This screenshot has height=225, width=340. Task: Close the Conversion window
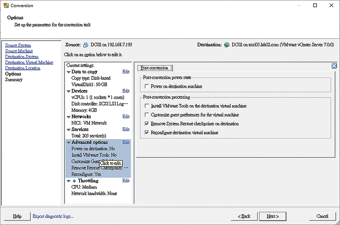[331, 5]
